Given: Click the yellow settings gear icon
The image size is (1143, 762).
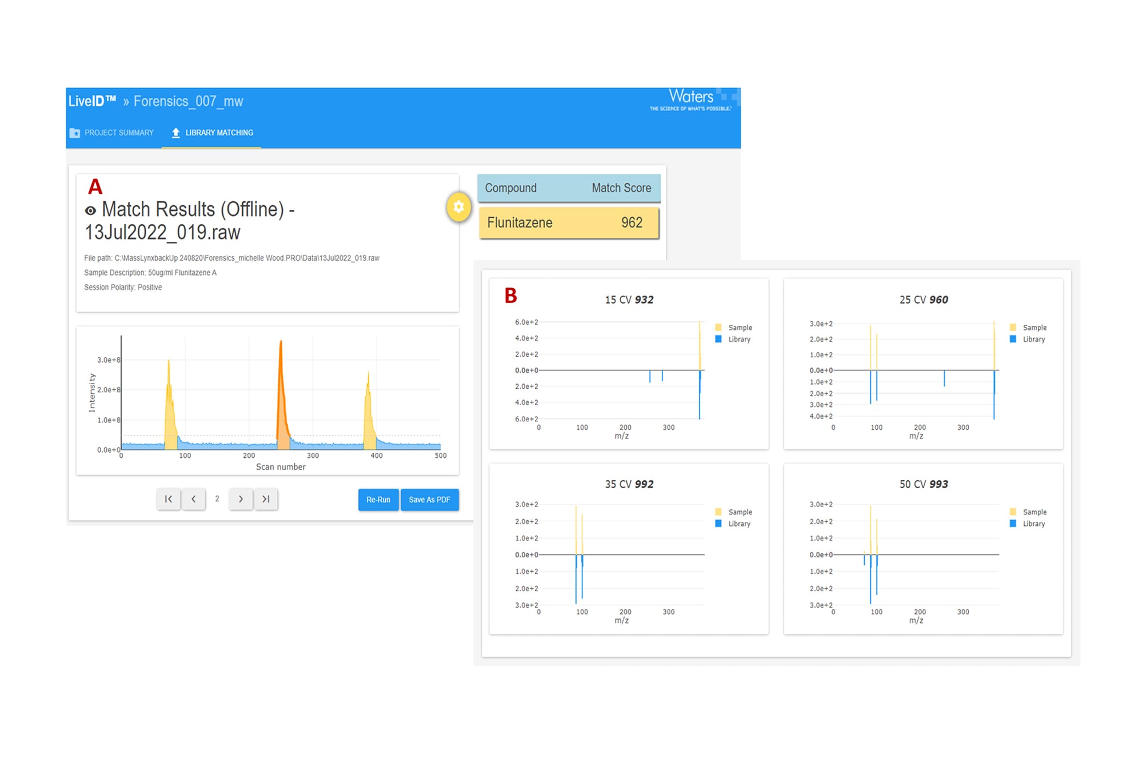Looking at the screenshot, I should coord(458,207).
